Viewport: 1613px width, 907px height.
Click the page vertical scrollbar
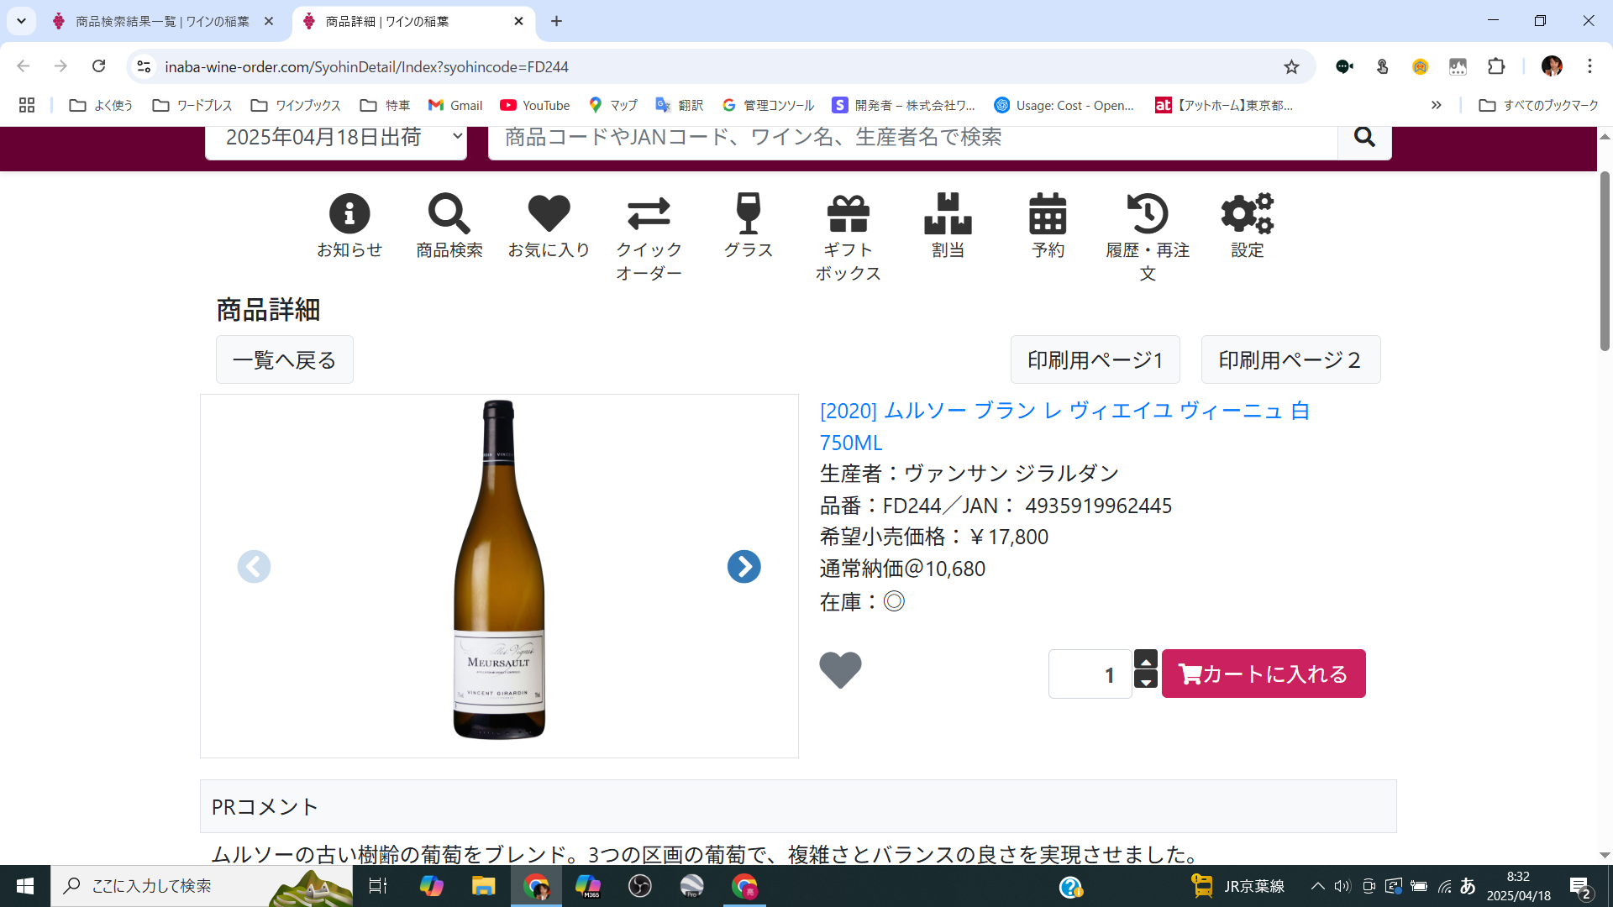(1605, 262)
